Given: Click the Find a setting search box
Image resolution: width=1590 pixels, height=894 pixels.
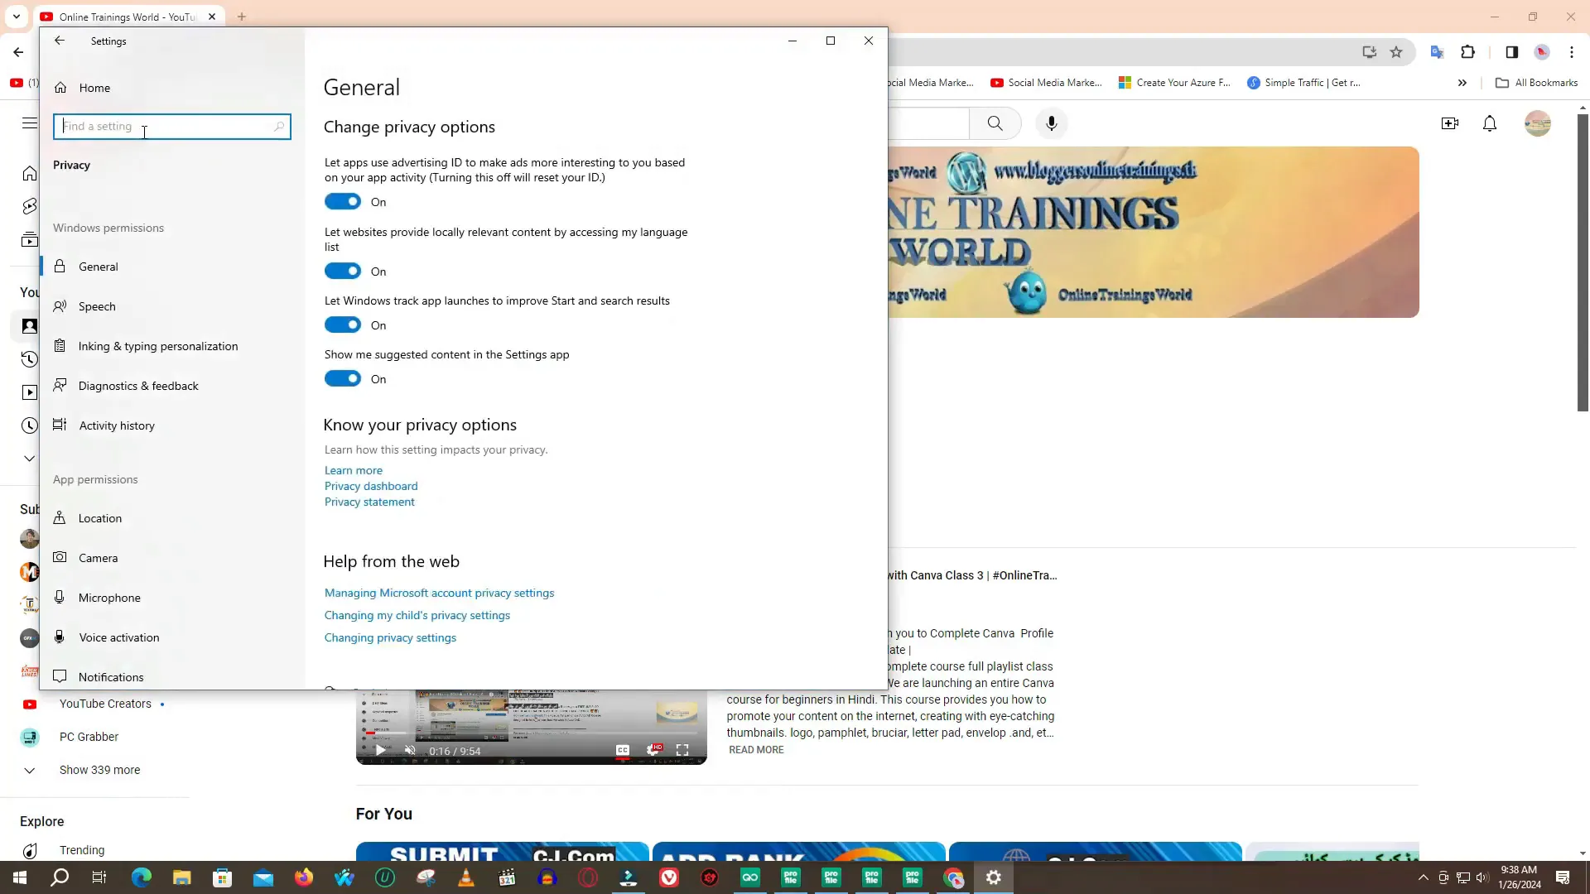Looking at the screenshot, I should [x=172, y=127].
